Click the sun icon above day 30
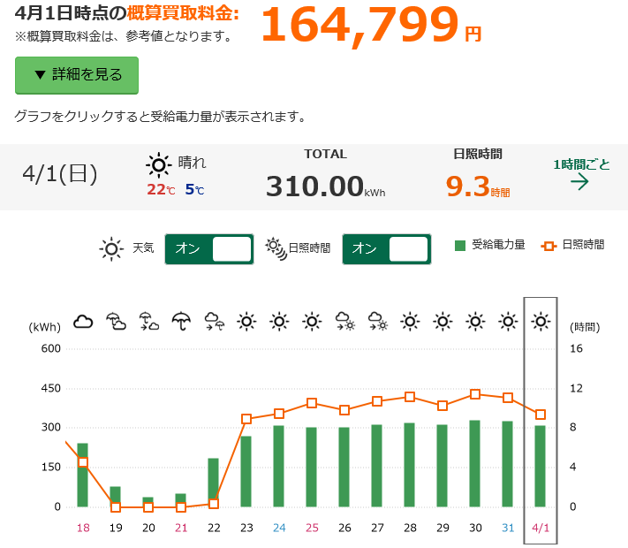Screen dimensions: 628x548 point(475,322)
